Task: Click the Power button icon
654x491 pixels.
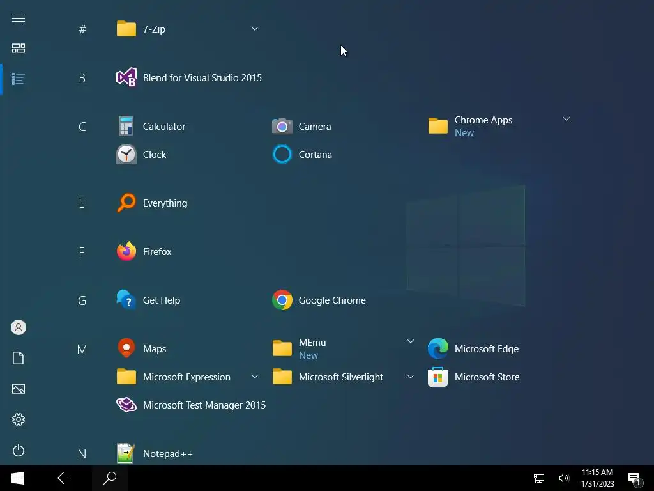Action: (19, 450)
